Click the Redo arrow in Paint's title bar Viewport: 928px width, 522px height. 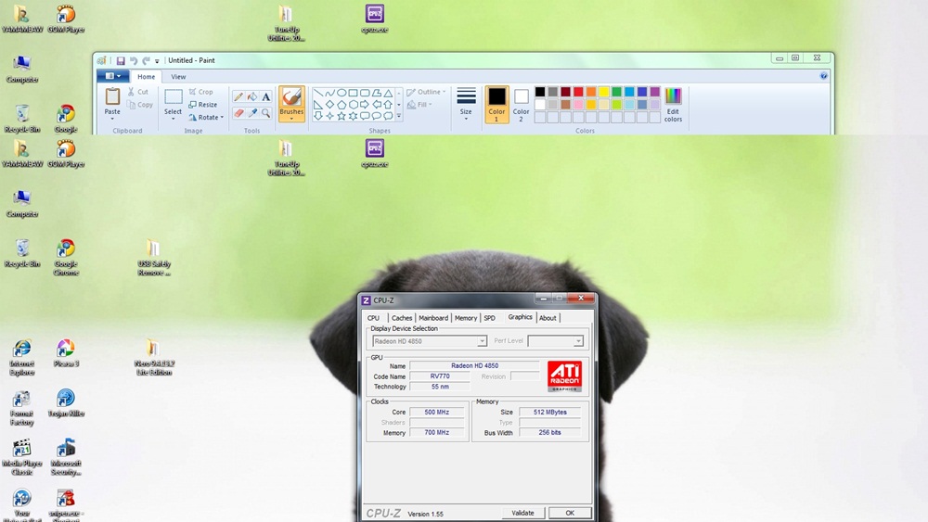pyautogui.click(x=146, y=60)
